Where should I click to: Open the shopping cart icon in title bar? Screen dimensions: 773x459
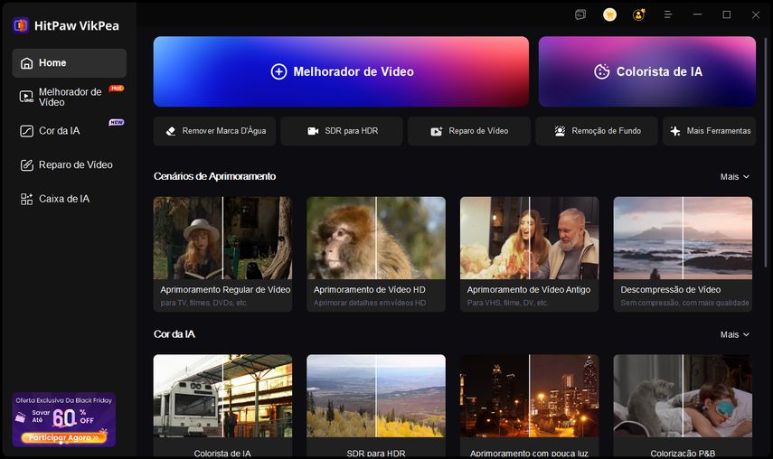(609, 14)
